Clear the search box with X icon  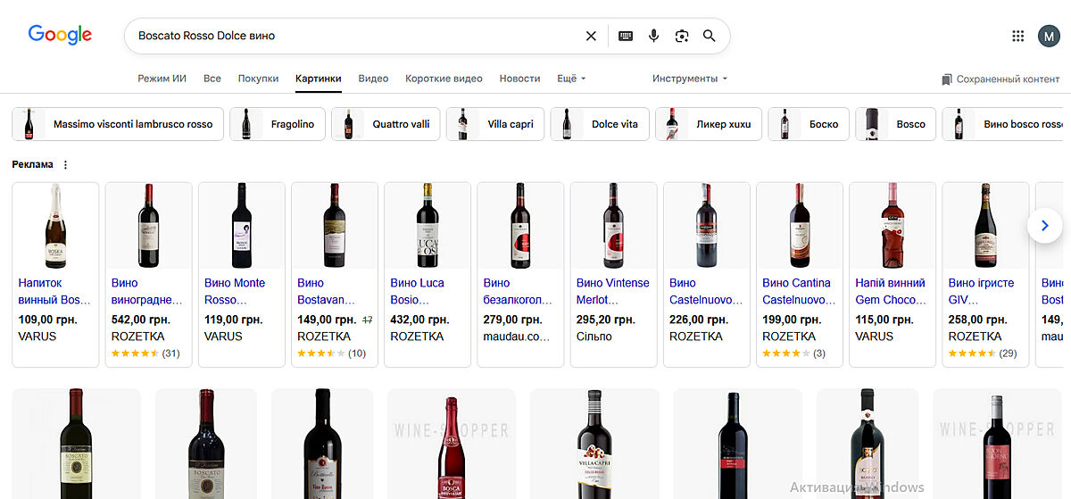click(x=591, y=36)
